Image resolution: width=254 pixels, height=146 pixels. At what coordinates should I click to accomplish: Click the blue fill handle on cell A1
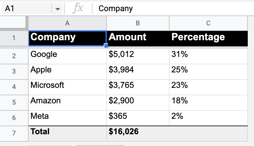106,46
